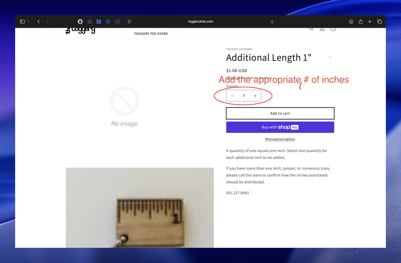Show Safari downloads

coord(351,22)
